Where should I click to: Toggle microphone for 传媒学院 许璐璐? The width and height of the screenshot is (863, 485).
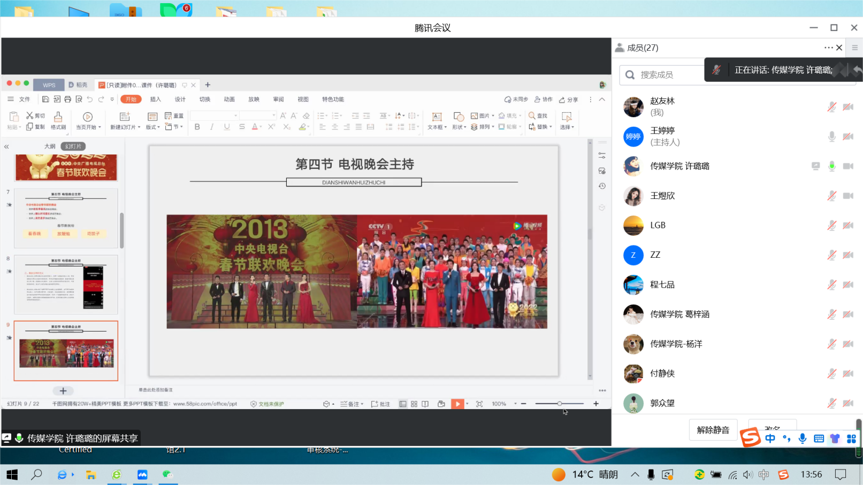[832, 166]
